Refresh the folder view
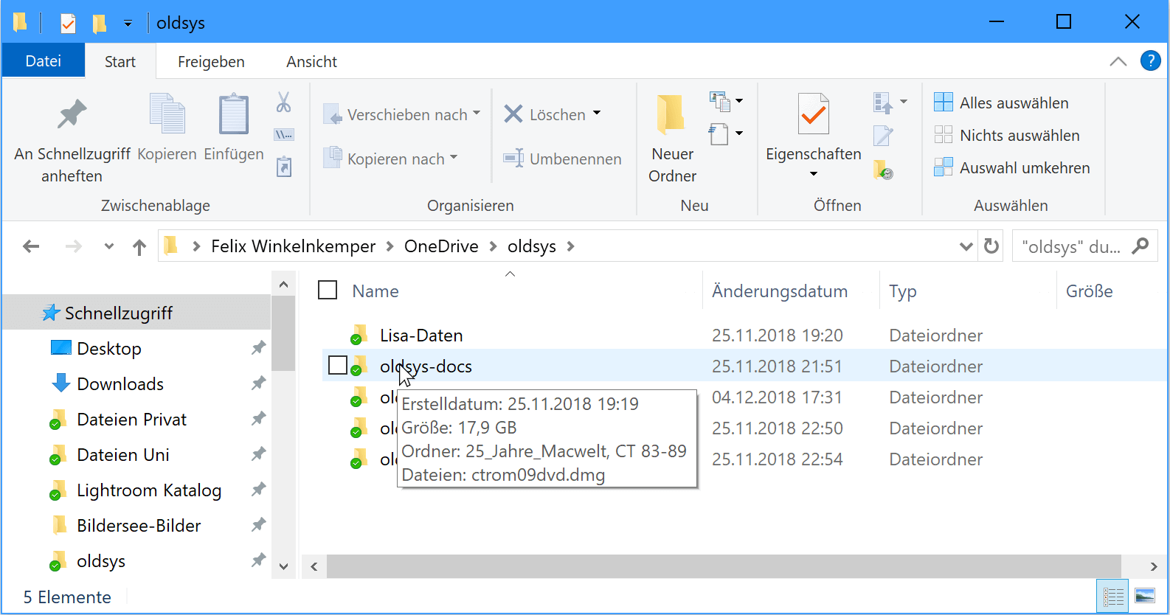Viewport: 1170px width, 615px height. click(x=991, y=246)
